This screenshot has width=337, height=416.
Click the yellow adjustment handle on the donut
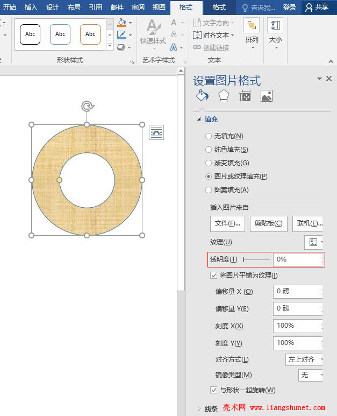pos(59,180)
